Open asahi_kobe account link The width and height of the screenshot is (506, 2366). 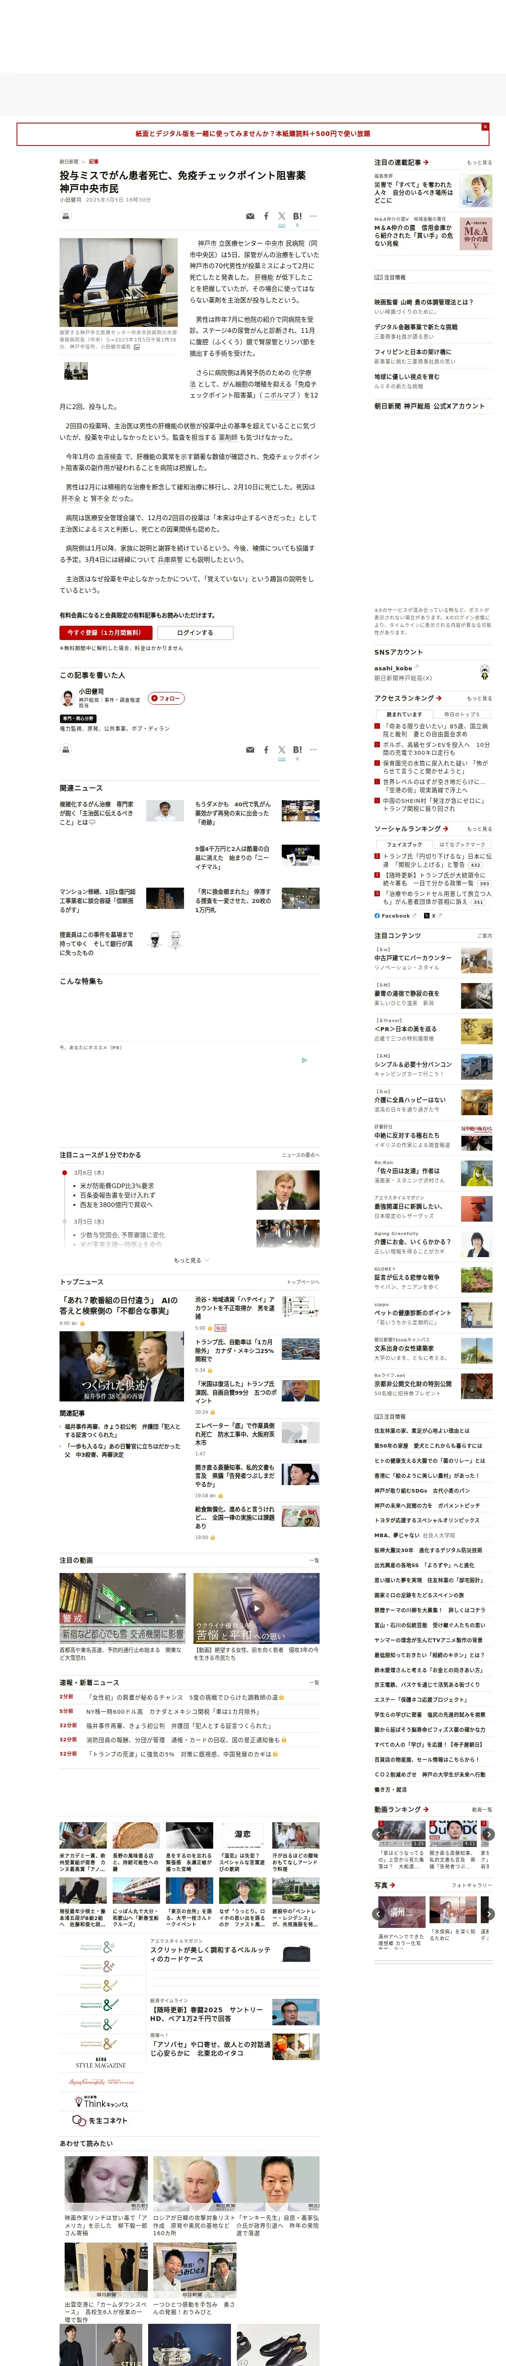(x=393, y=669)
